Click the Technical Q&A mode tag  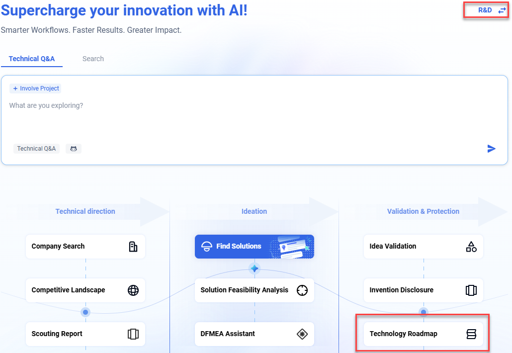[36, 149]
